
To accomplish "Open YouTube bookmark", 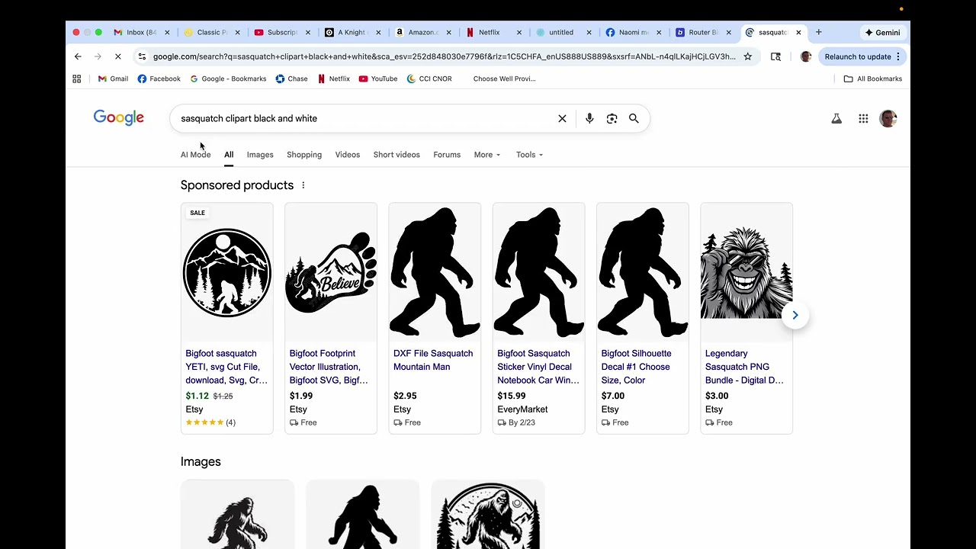I will (x=377, y=79).
